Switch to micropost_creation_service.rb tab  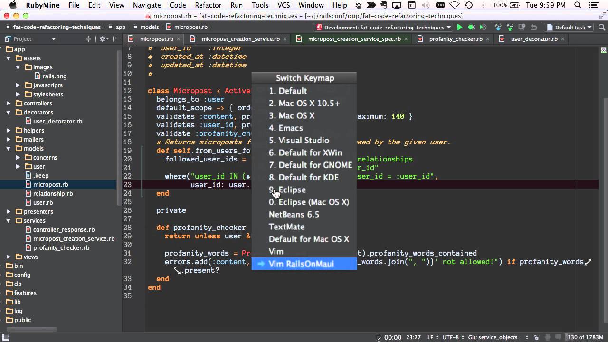click(240, 39)
